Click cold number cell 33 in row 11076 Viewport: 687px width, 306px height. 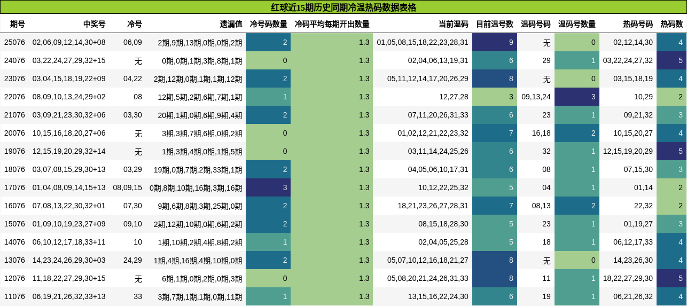138,296
